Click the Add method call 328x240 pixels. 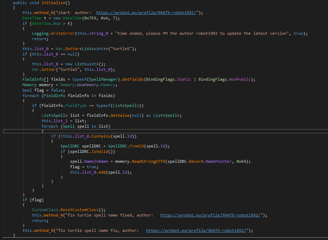[102, 172]
